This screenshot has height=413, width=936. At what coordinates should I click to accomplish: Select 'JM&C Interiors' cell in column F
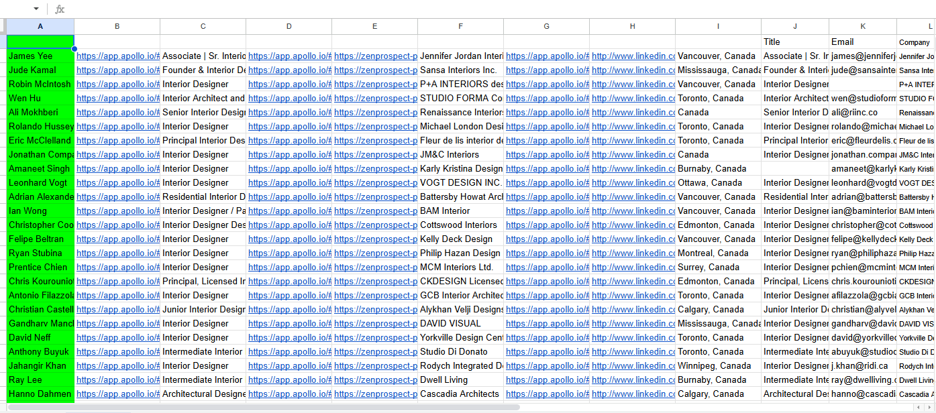[460, 154]
